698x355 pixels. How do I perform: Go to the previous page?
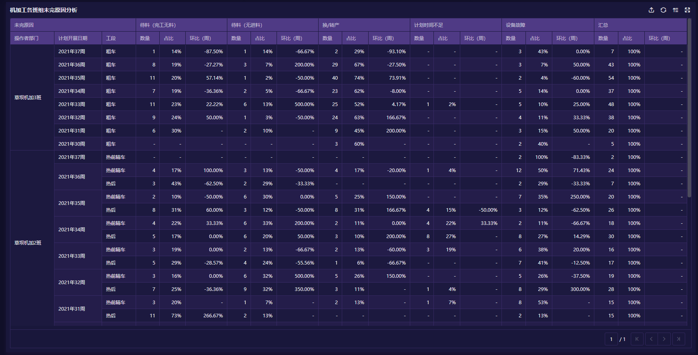[x=651, y=339]
